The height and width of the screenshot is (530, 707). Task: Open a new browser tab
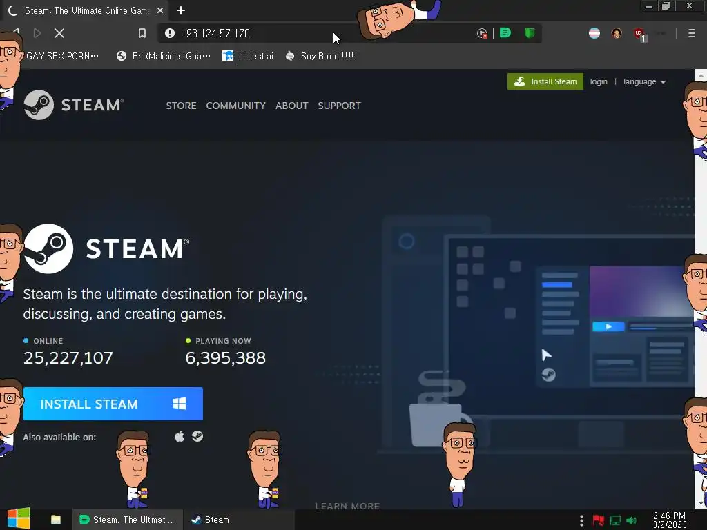181,10
